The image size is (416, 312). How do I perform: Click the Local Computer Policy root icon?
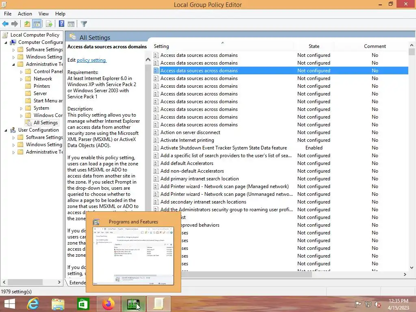click(x=5, y=35)
